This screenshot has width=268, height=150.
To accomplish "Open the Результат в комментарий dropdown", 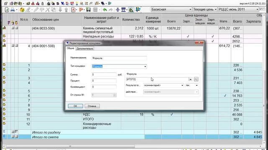I will coord(163,85).
